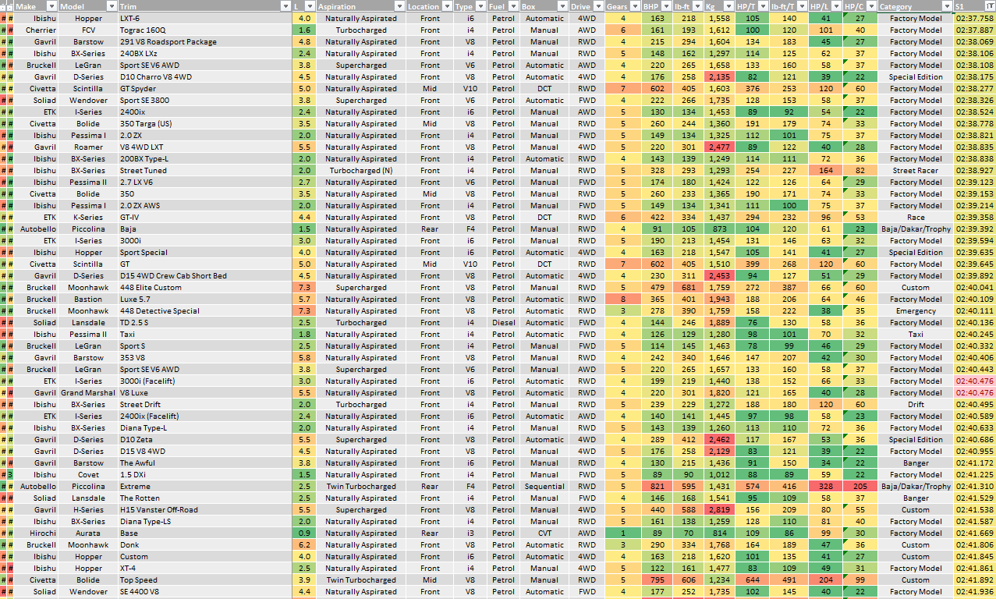Viewport: 996px width, 599px height.
Task: Select the LXT-6 trim cell
Action: 205,18
